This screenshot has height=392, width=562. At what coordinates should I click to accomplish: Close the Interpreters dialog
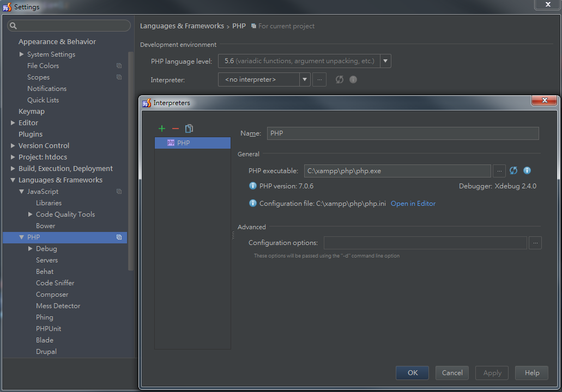(545, 100)
